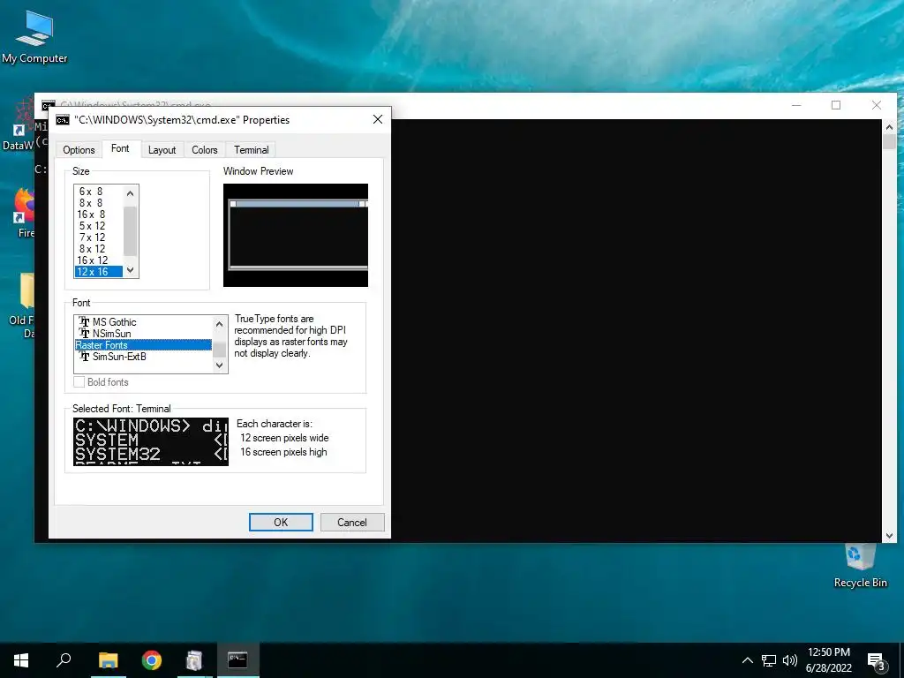Click the Selected Font Terminal preview
The width and height of the screenshot is (904, 678).
click(151, 441)
